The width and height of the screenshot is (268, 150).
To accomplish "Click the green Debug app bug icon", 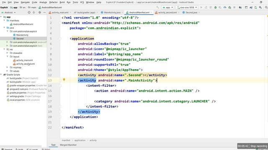I will coord(215,7).
